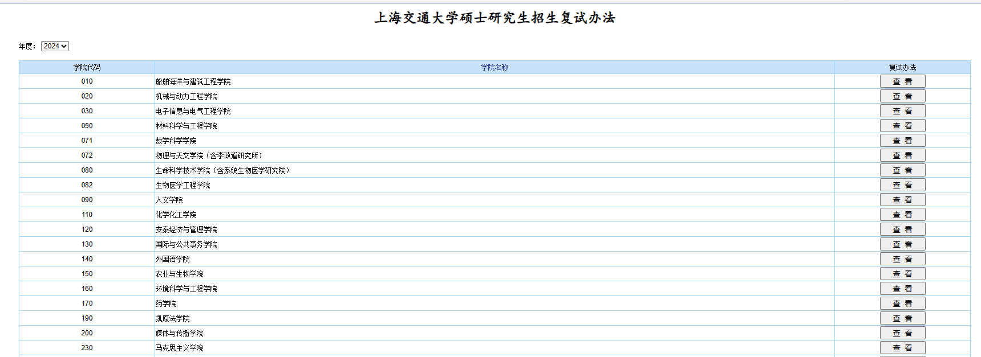View 复试办法 for 生物医学工程学院
This screenshot has height=357, width=981.
(x=902, y=185)
